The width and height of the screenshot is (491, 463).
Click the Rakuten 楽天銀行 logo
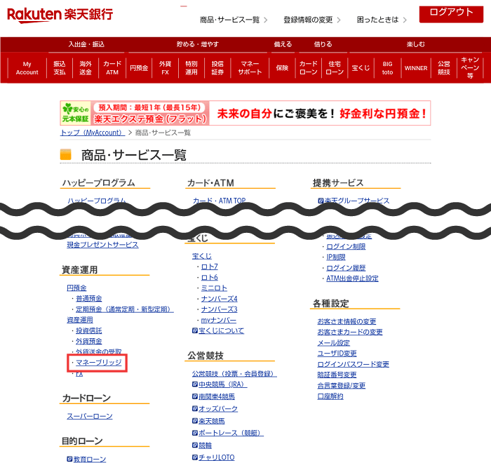60,15
